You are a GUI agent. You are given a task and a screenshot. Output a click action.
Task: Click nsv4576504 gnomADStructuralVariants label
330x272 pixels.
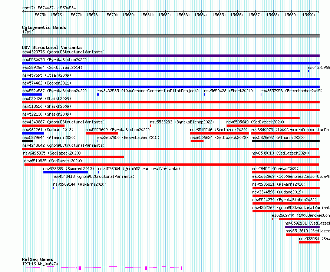click(x=139, y=169)
